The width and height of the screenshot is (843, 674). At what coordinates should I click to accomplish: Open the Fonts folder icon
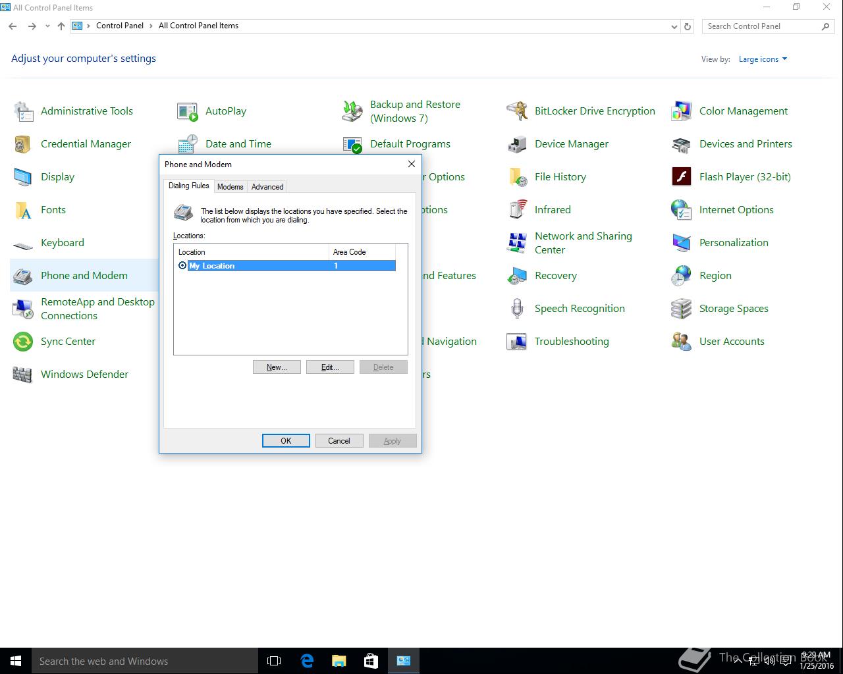23,210
